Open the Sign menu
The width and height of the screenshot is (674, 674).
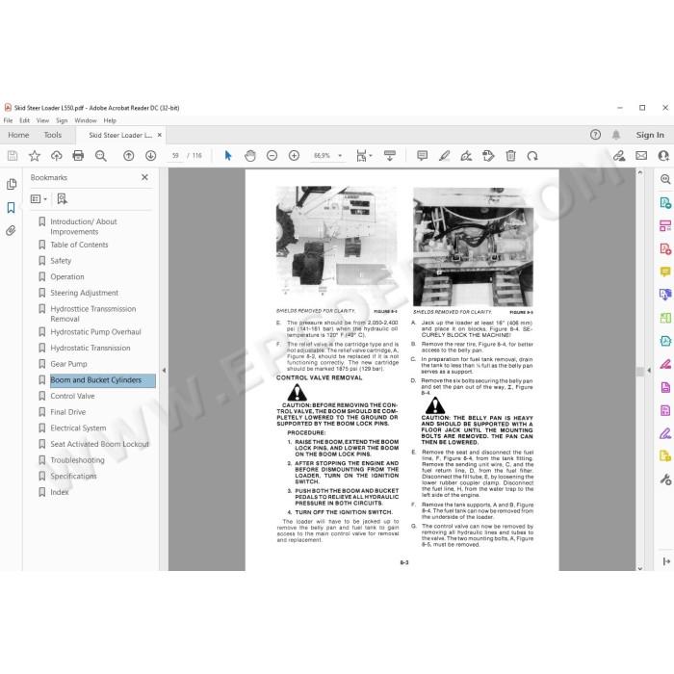pyautogui.click(x=62, y=120)
